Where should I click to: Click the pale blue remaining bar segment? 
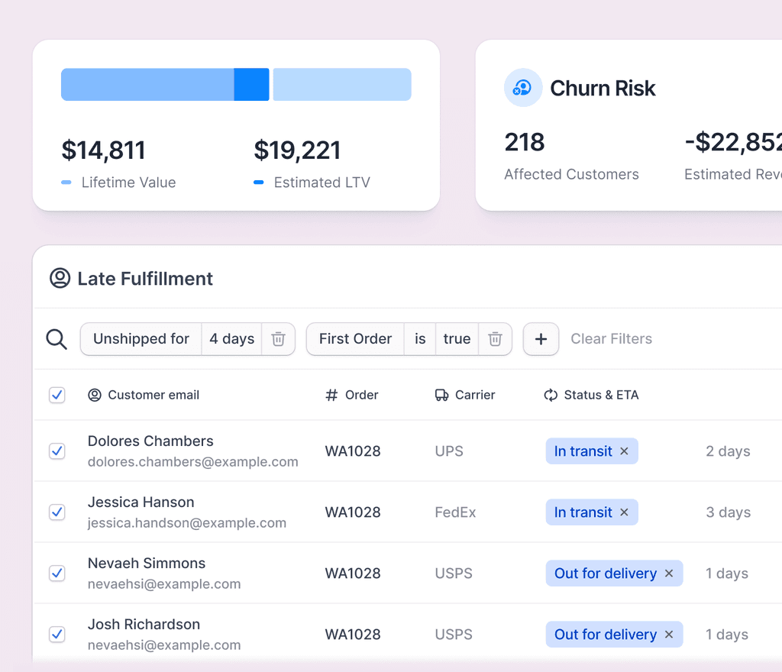tap(342, 85)
